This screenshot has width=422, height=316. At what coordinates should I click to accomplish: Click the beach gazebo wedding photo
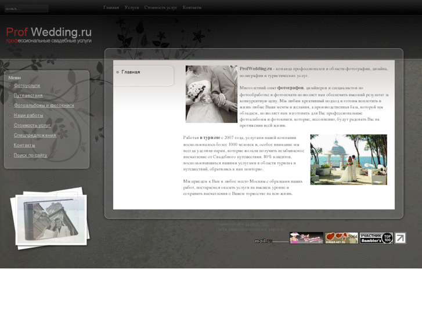(x=348, y=160)
